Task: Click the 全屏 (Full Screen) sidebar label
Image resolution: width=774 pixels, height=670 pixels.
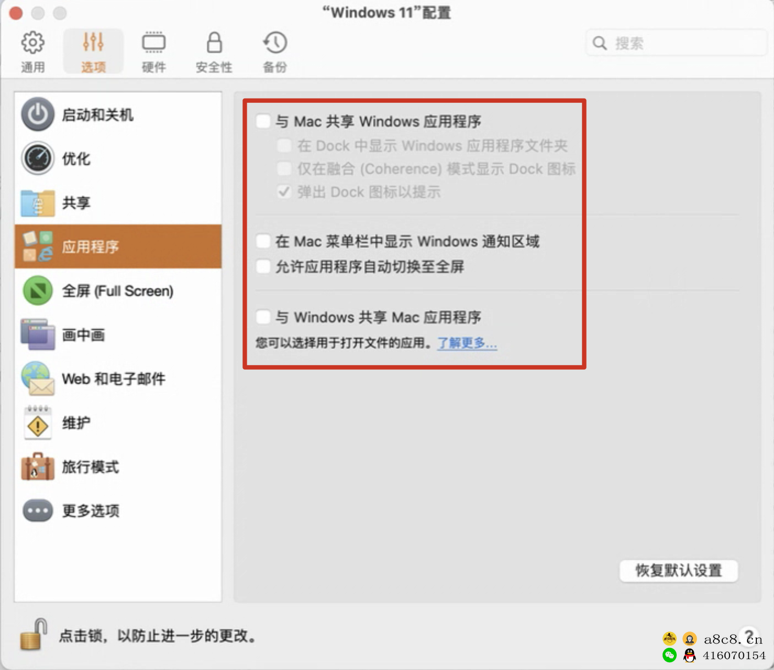Action: (118, 291)
